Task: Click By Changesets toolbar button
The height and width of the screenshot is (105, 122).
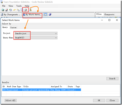Action: (x=11, y=14)
